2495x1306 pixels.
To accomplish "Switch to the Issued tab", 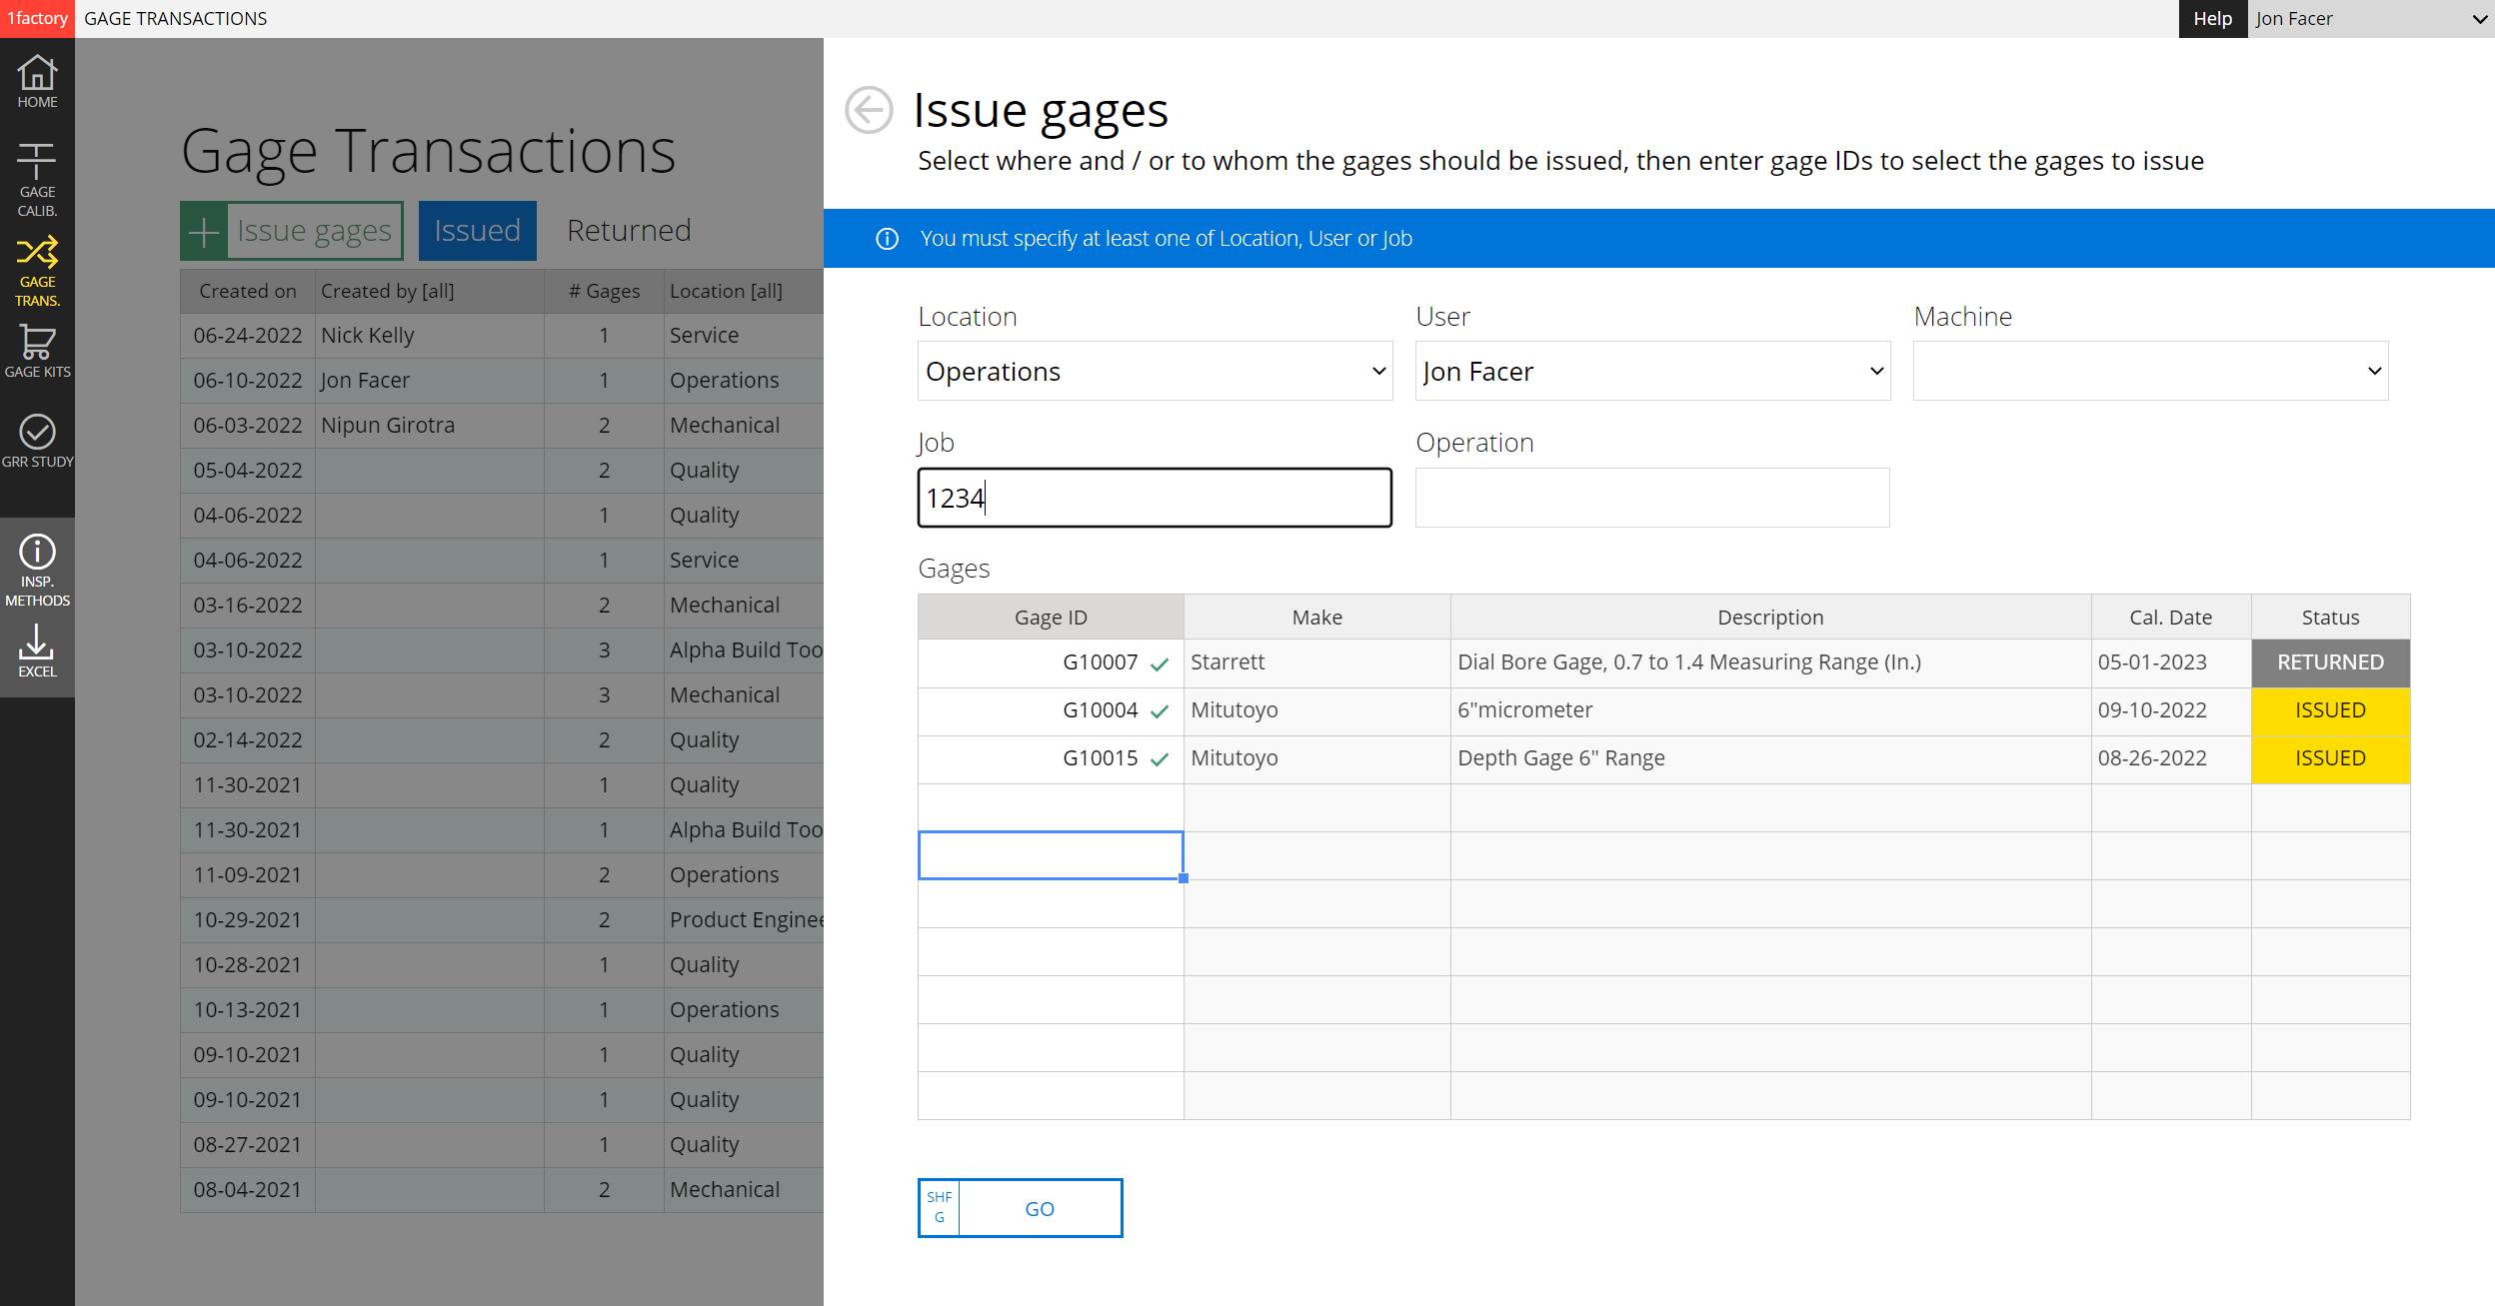I will pos(477,231).
